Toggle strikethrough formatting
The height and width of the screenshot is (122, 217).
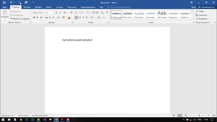[x=46, y=17]
